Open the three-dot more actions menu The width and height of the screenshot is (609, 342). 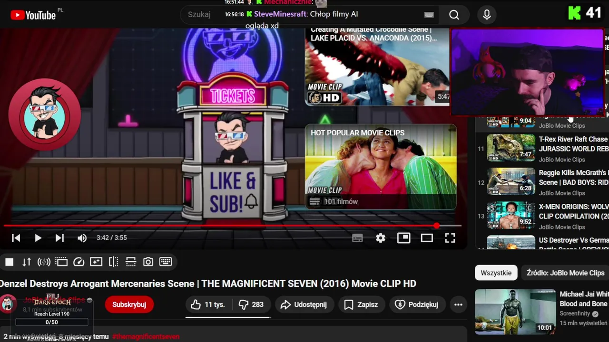pyautogui.click(x=458, y=304)
